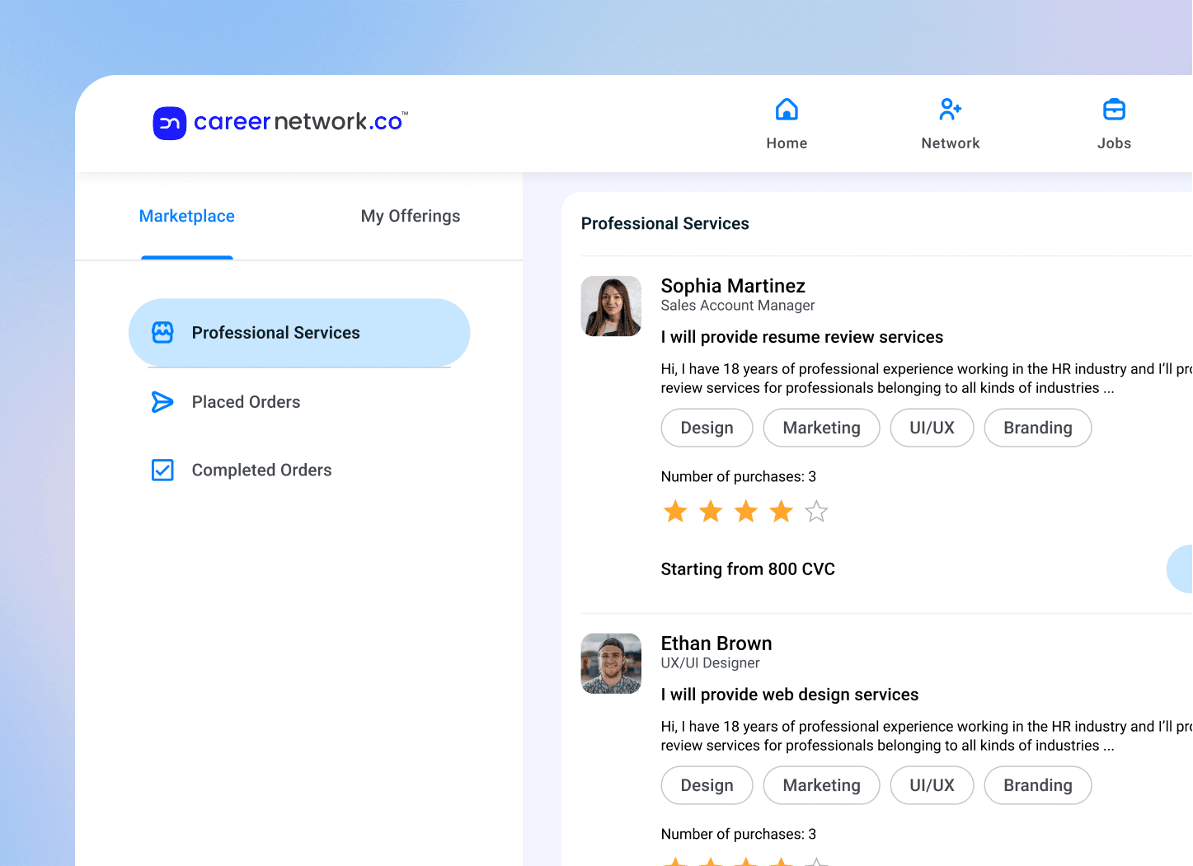Open "I will provide resume review services"
The image size is (1193, 866).
point(802,337)
